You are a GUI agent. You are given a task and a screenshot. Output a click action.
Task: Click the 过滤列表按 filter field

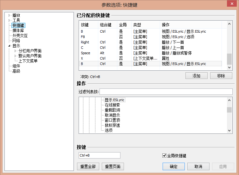coord(166,92)
